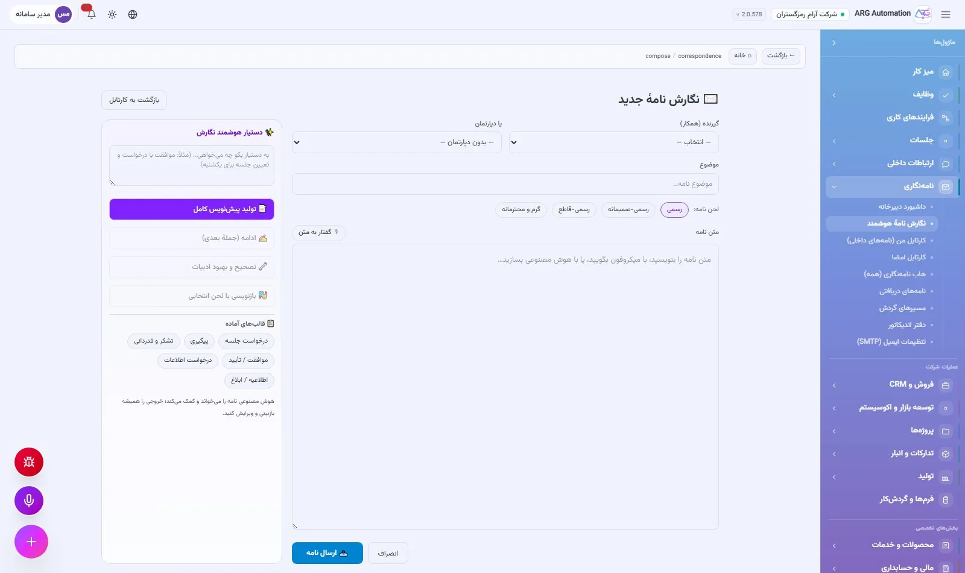965x573 pixels.
Task: Click بازگشت breadcrumb button
Action: pyautogui.click(x=781, y=55)
